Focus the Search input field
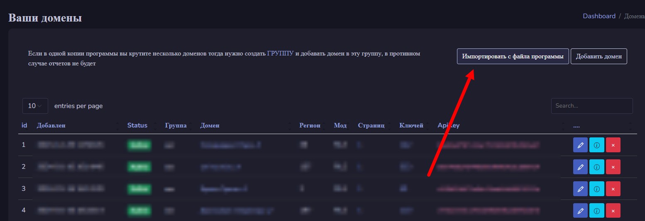Viewport: 645px width, 221px height. coord(591,106)
